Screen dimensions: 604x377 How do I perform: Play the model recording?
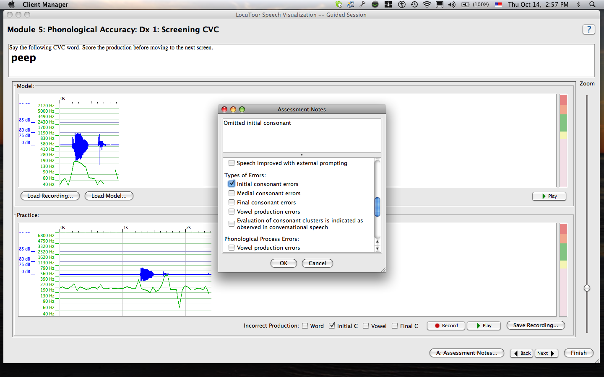coord(549,196)
